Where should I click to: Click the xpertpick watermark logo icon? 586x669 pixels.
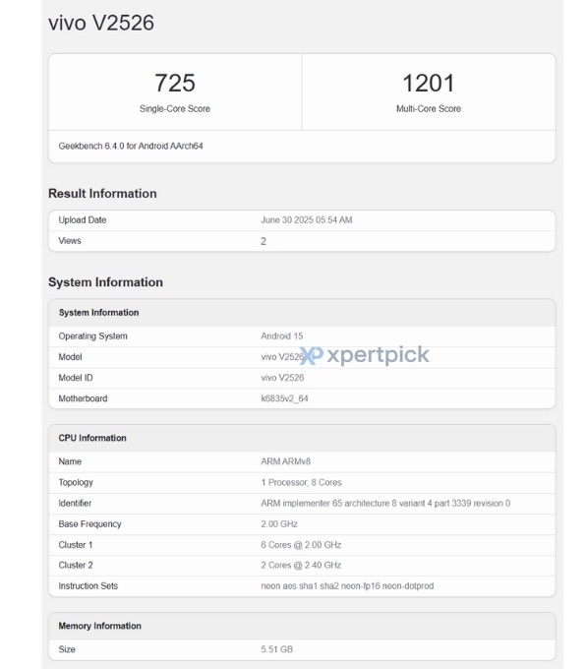coord(312,355)
